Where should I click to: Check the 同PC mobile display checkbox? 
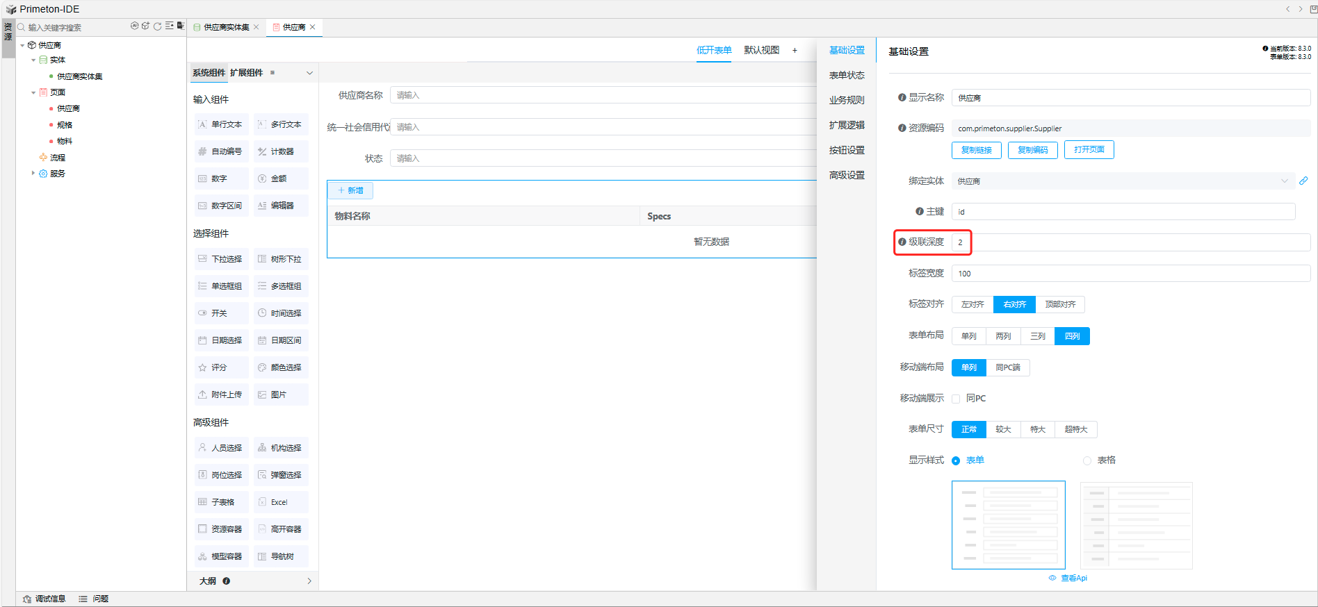click(x=956, y=399)
